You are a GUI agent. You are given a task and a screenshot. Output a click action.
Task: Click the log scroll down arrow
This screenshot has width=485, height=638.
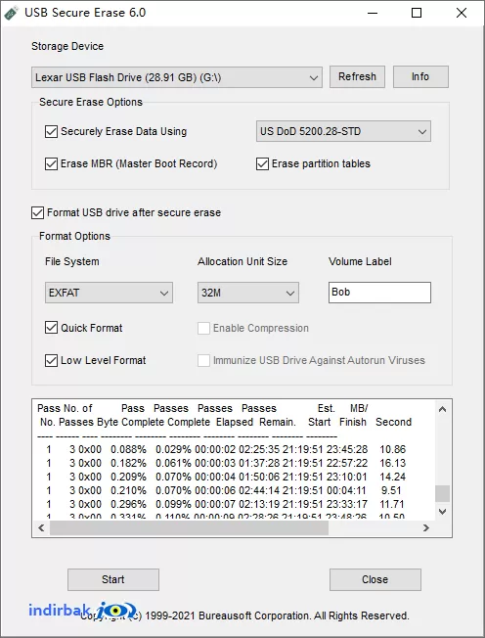coord(442,512)
